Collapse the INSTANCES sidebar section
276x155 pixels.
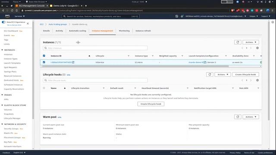2,50
